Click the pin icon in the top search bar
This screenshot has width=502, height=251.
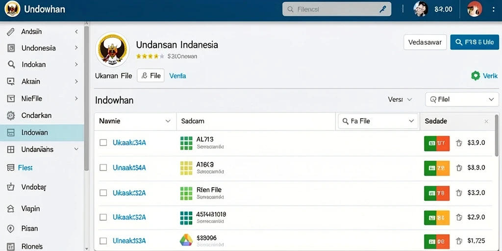(382, 9)
